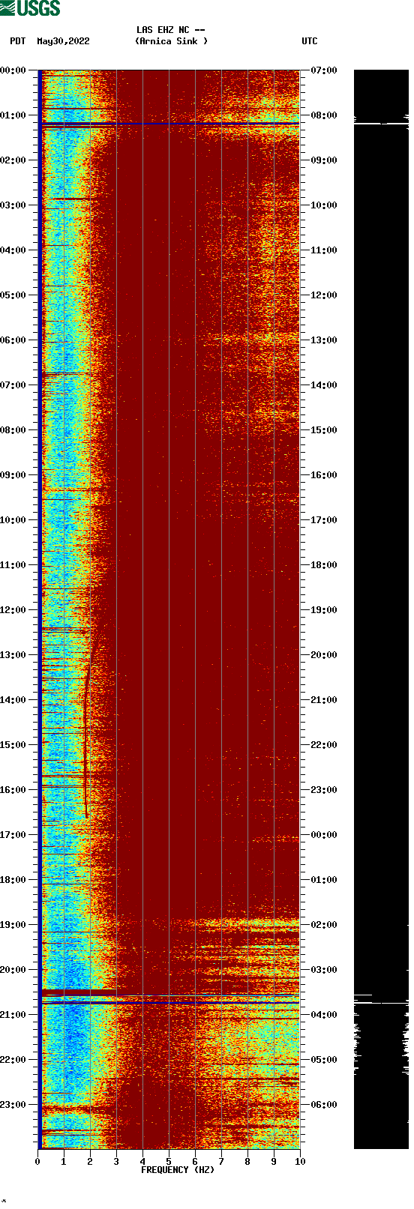414x1209 pixels.
Task: Click the 13:00 UTC time label
Action: (x=324, y=340)
